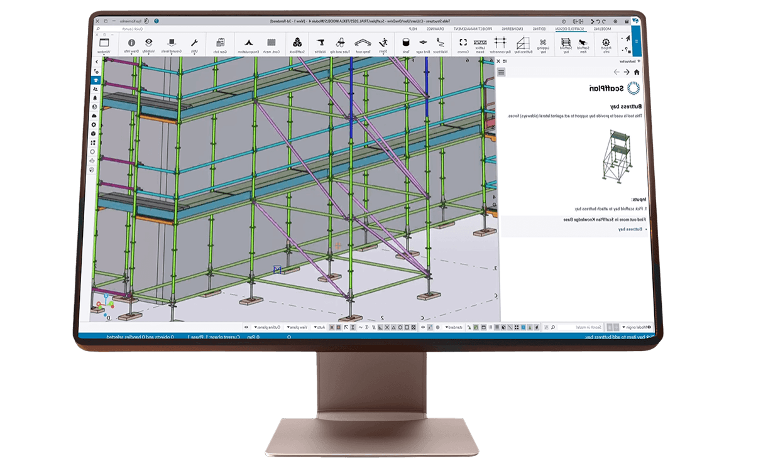Click the Tube and clip tool
The width and height of the screenshot is (768, 466).
point(343,44)
